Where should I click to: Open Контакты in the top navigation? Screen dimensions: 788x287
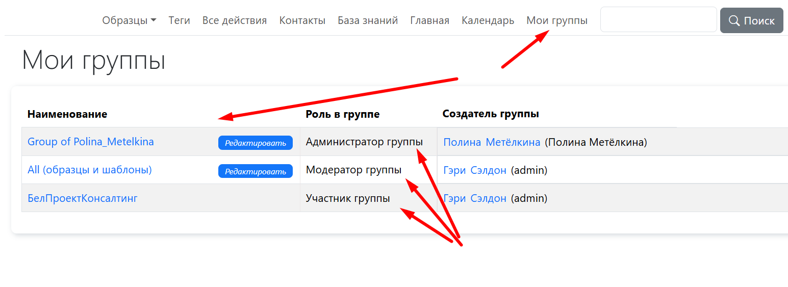302,20
